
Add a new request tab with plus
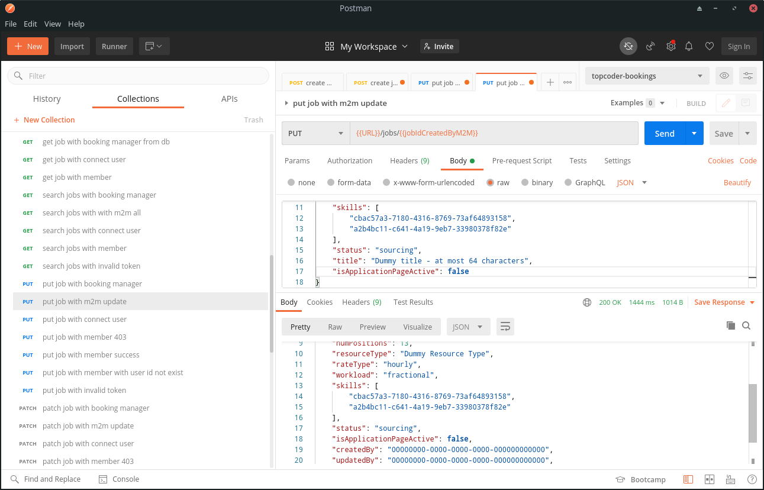tap(550, 83)
